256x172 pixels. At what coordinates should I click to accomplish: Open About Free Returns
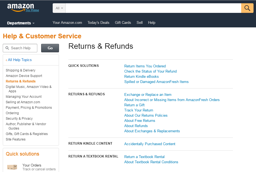[x=140, y=121]
